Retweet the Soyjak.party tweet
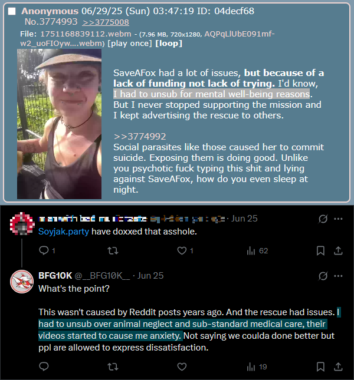The image size is (354, 380). coord(113,250)
